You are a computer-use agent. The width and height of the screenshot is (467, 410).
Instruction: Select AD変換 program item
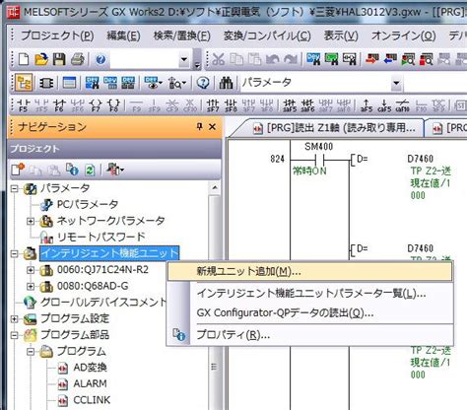(x=90, y=368)
